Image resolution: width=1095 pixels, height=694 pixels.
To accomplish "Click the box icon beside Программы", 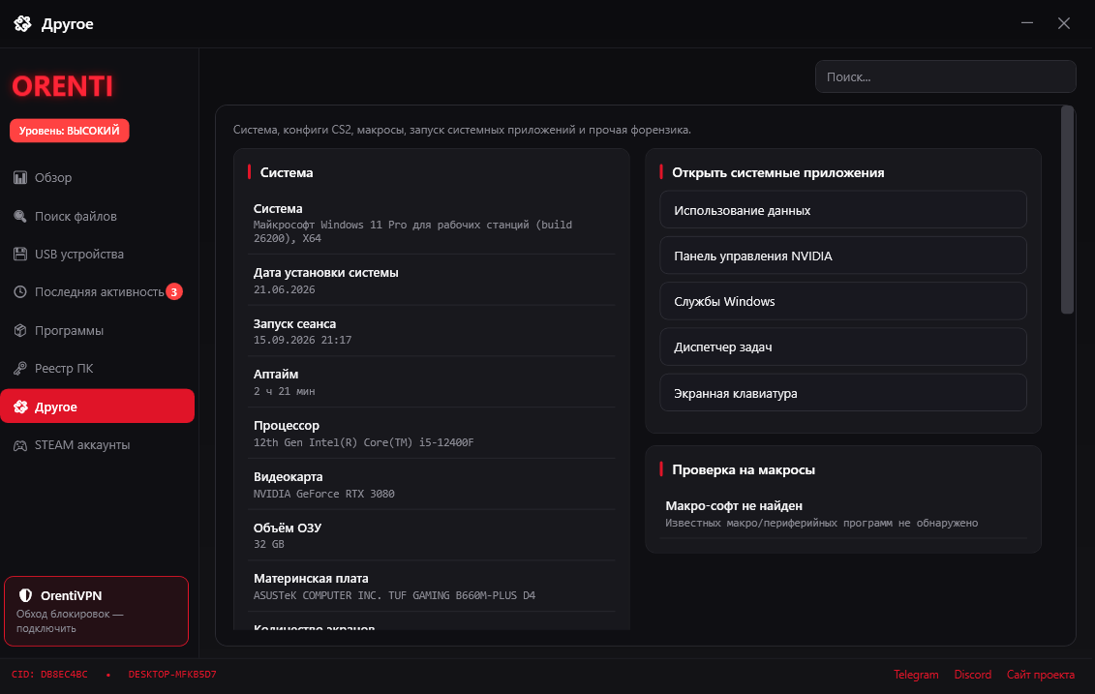I will click(x=20, y=330).
